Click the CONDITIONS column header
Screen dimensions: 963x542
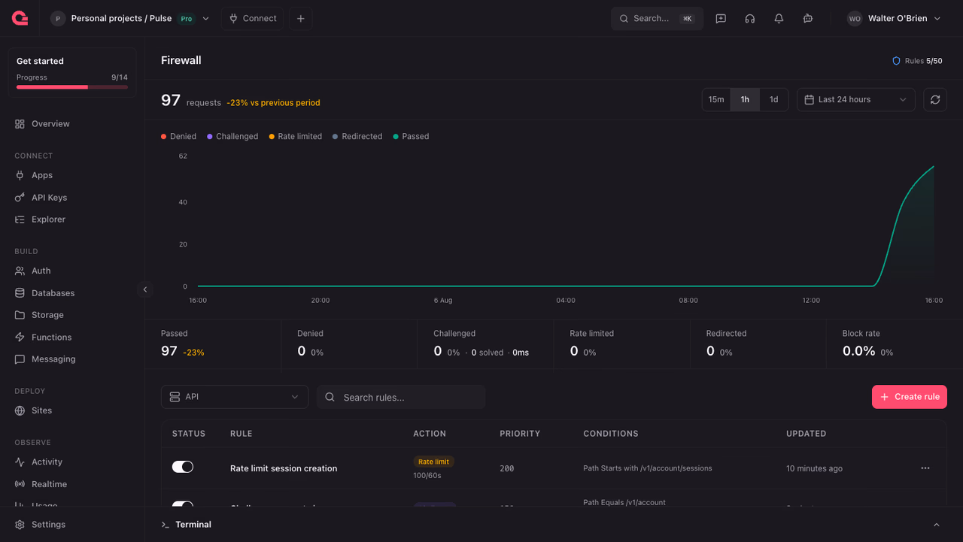pos(611,434)
